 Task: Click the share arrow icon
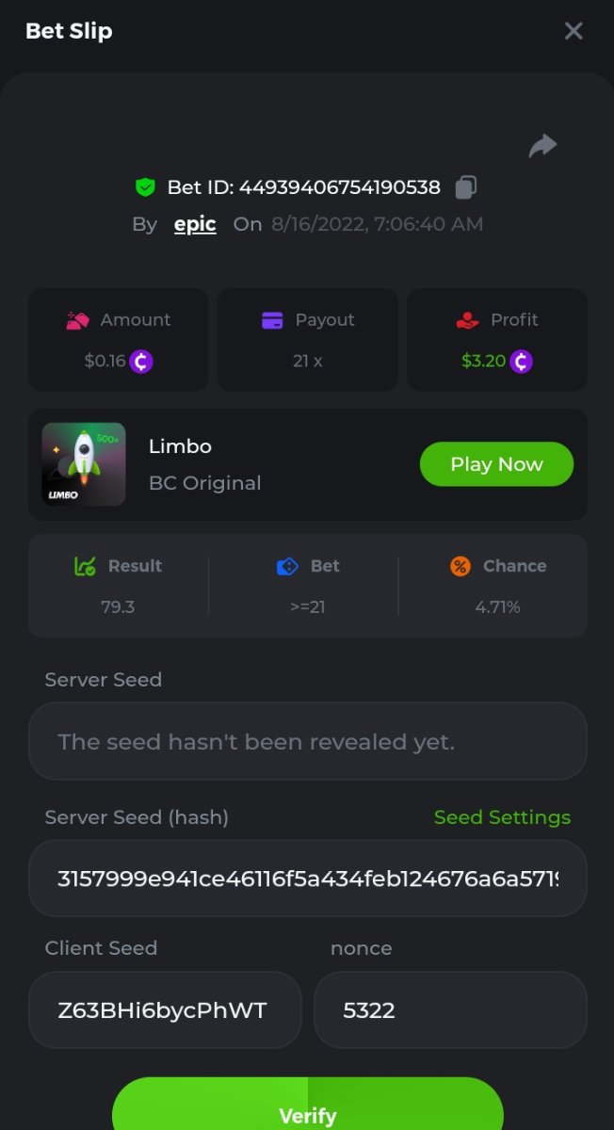pyautogui.click(x=542, y=146)
